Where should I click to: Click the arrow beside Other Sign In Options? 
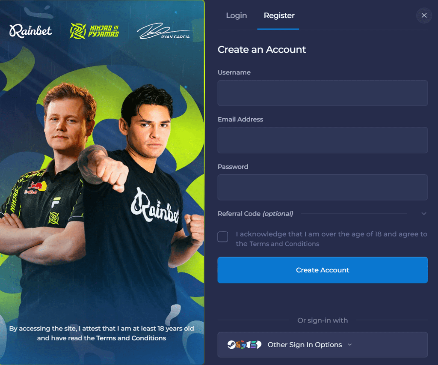(x=350, y=345)
